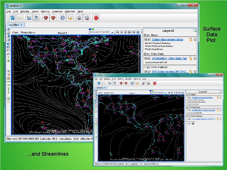Toggle Maps category checkbox in back window legend

pos(148,35)
